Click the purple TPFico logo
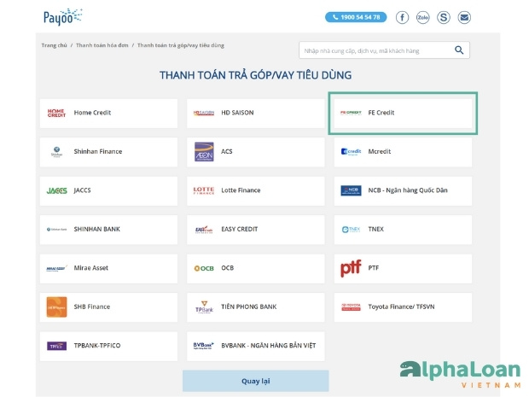529x397 pixels. click(56, 346)
